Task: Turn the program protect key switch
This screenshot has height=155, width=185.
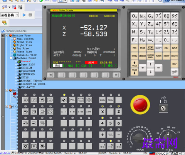Action: pos(163,108)
